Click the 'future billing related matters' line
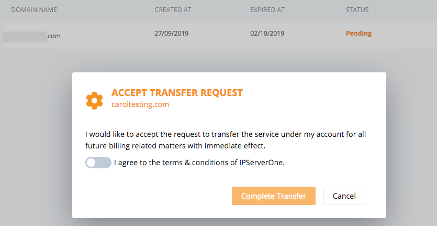The height and width of the screenshot is (226, 437). (175, 146)
